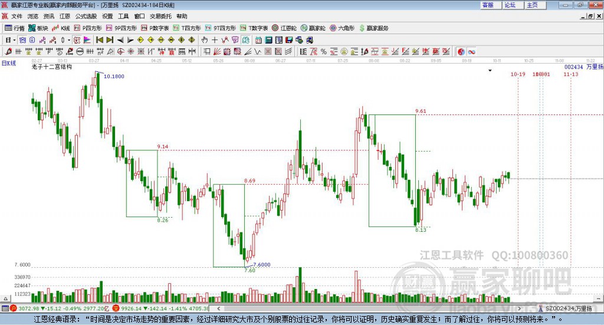604x325 pixels.
Task: Open the 六角形 hexagon tool
Action: 342,28
